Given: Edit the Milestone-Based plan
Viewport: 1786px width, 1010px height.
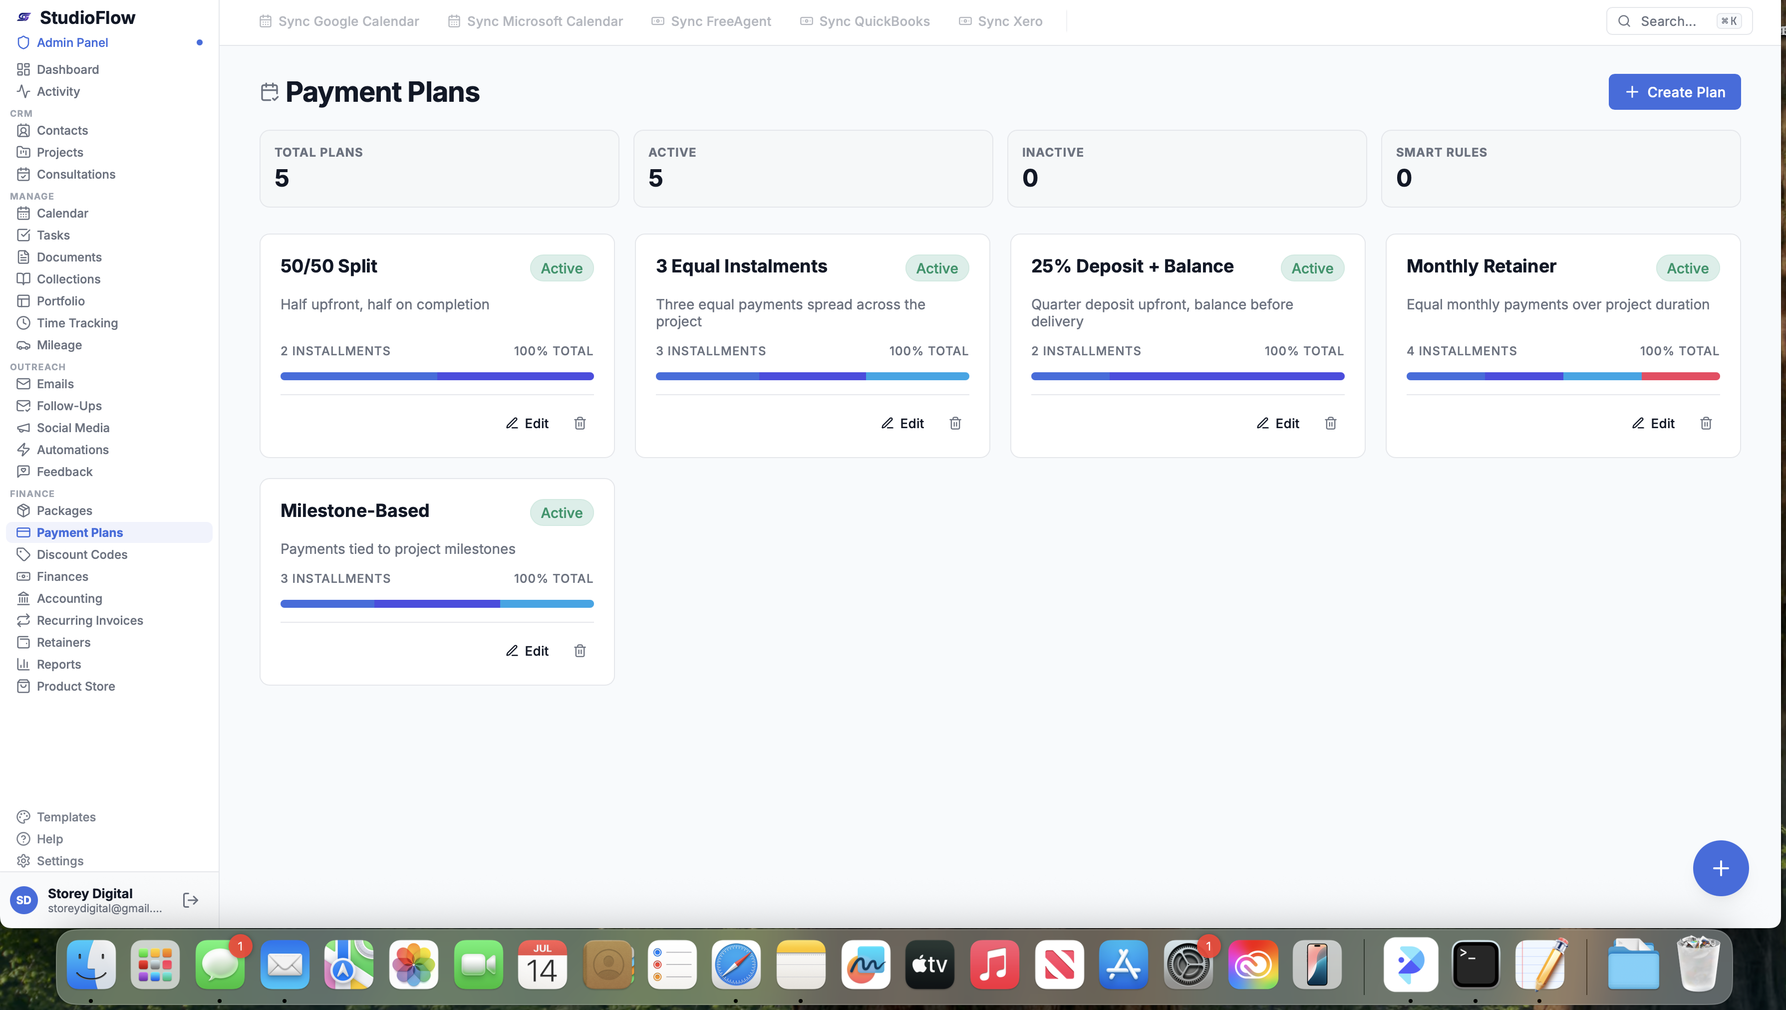Looking at the screenshot, I should click(x=527, y=651).
